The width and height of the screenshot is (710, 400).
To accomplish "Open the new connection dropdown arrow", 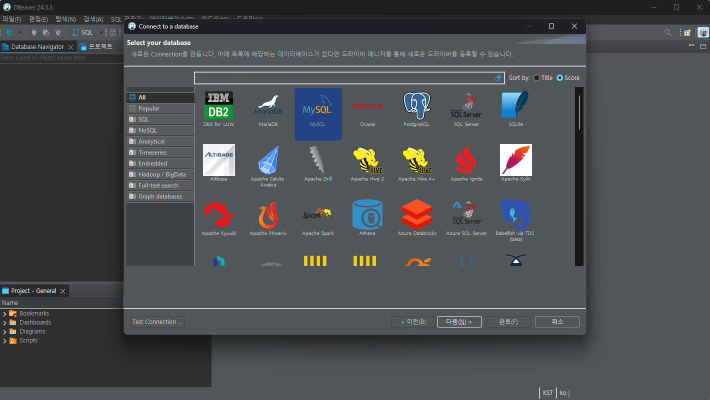I will coord(20,32).
